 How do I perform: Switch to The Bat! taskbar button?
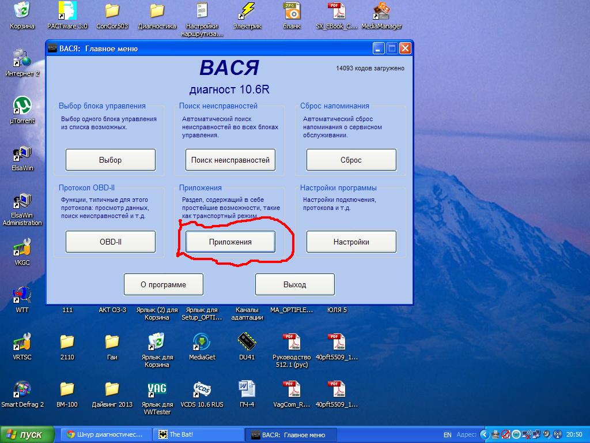point(198,435)
